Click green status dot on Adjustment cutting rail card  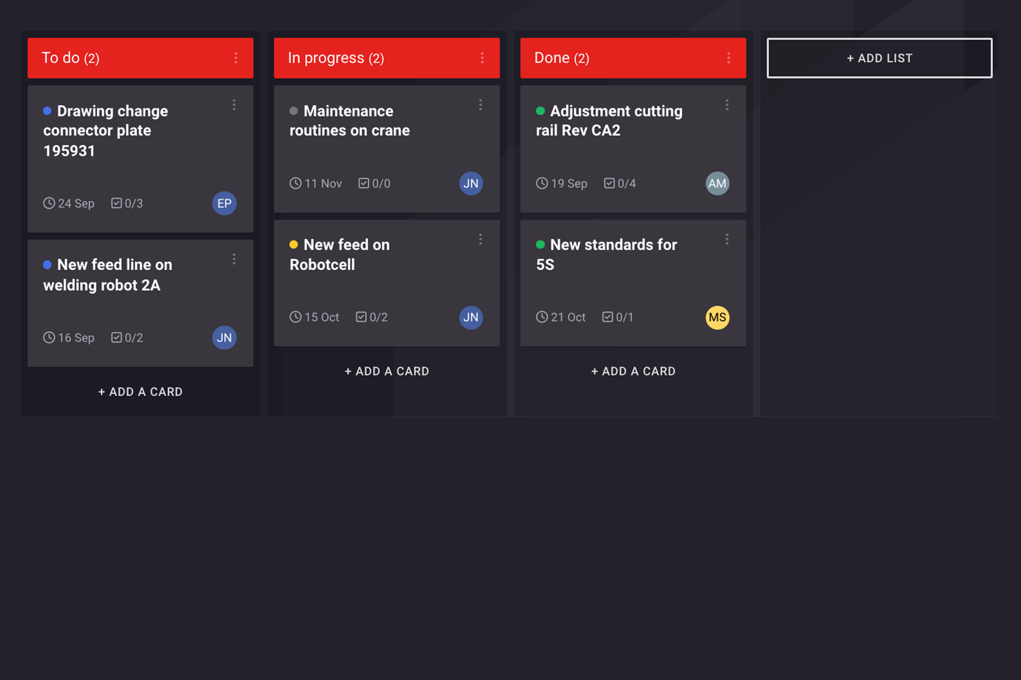coord(541,111)
